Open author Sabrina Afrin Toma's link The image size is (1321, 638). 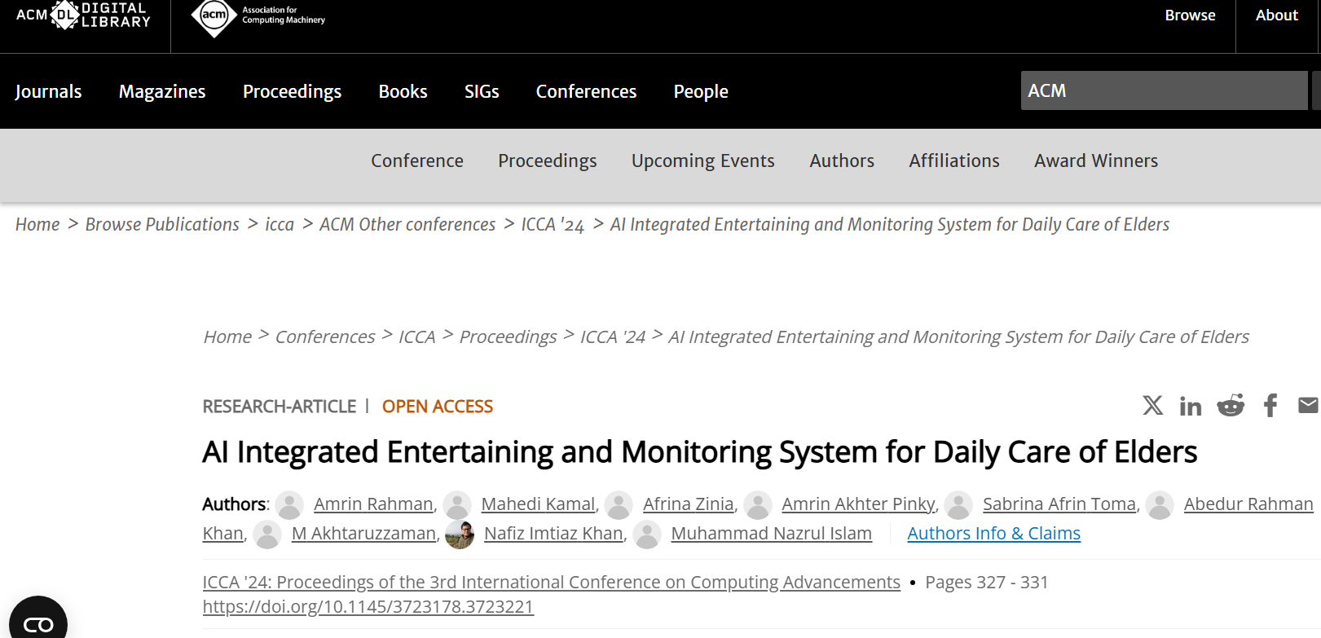pos(1059,504)
